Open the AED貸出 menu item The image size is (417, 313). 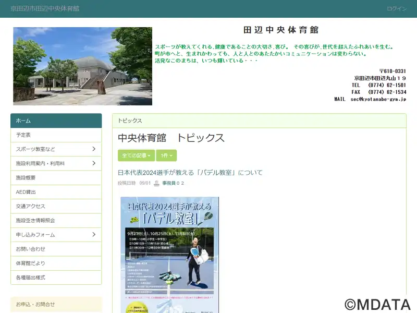56,192
